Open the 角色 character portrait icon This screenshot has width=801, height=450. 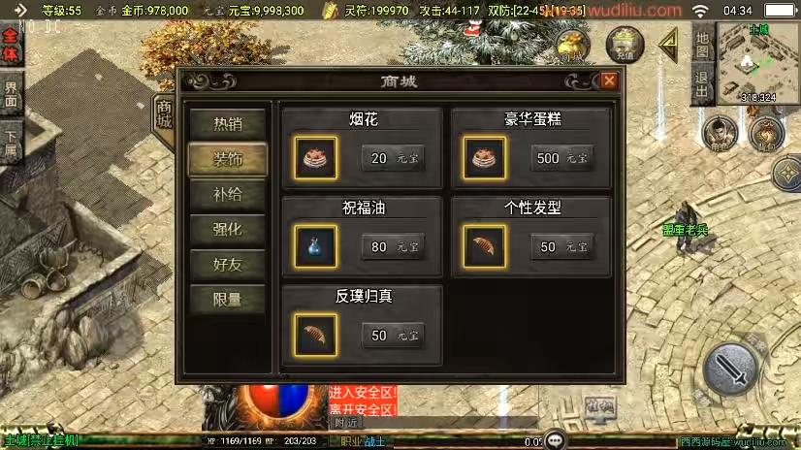coord(720,135)
